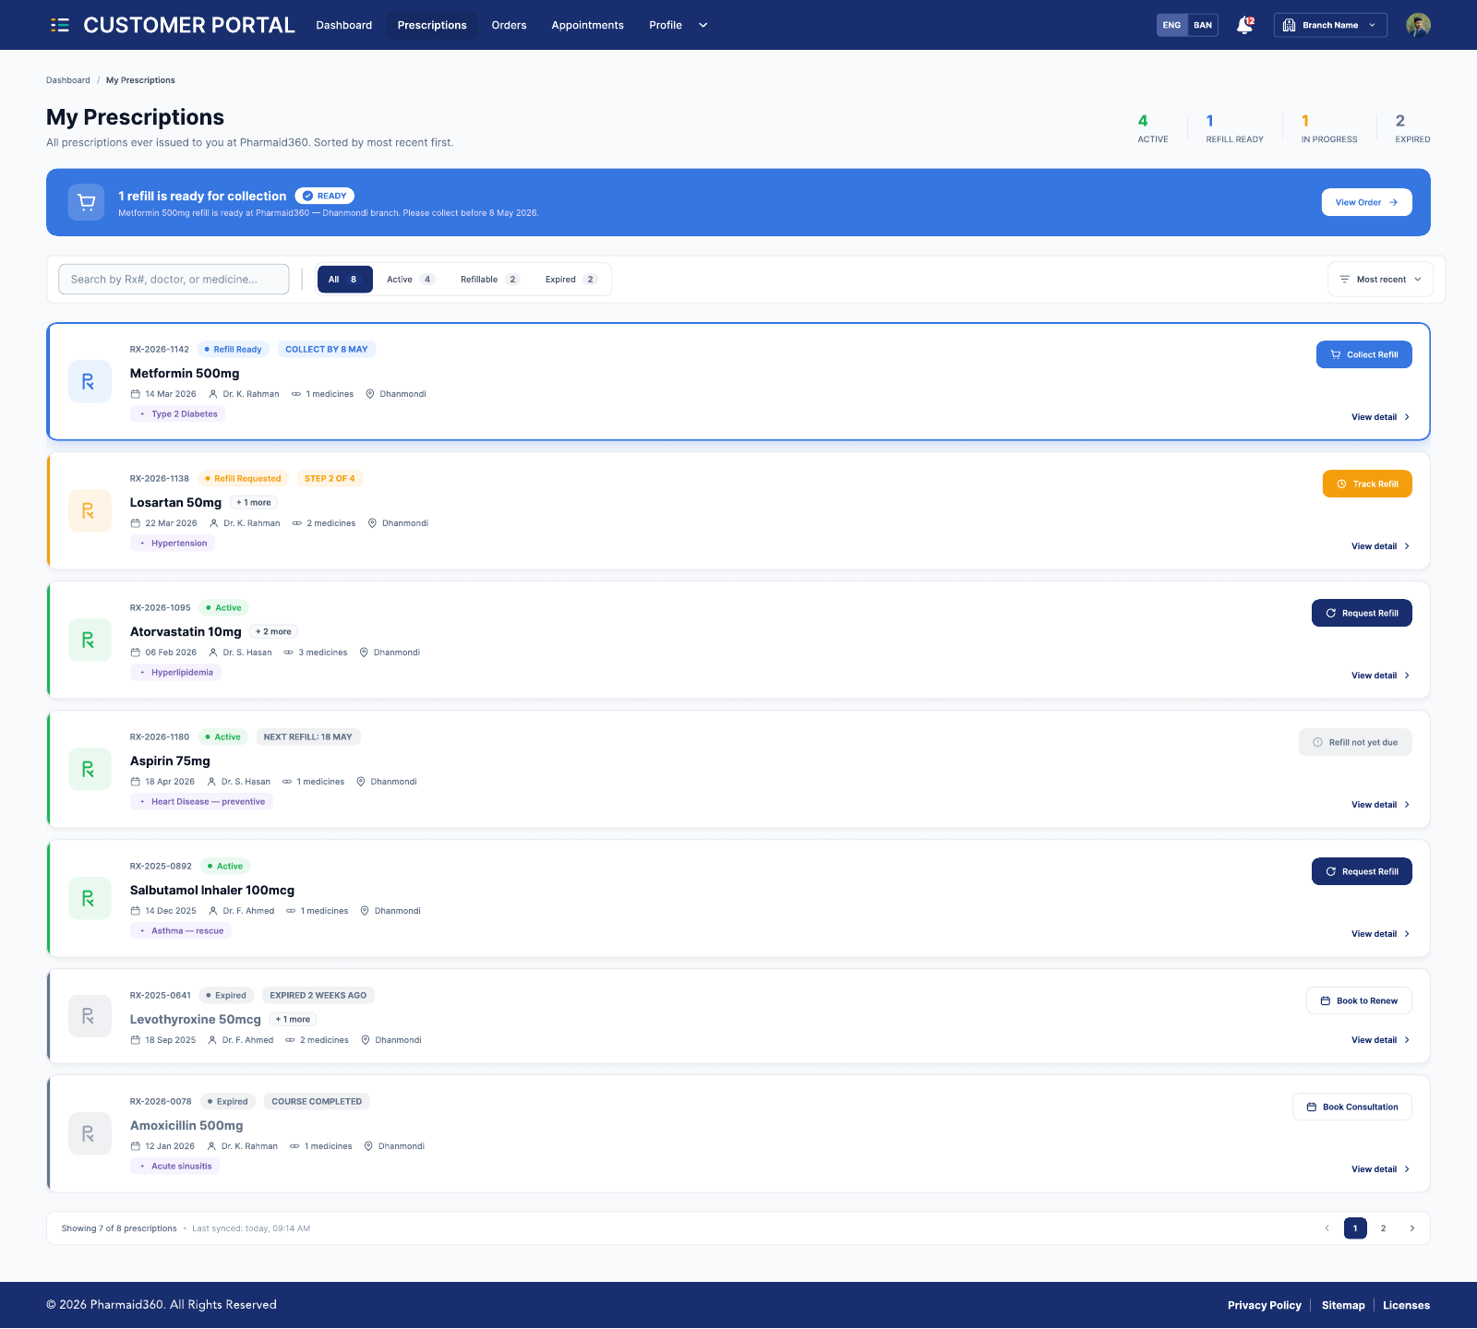Click the Sitemap footer link
This screenshot has width=1477, height=1329.
point(1343,1305)
